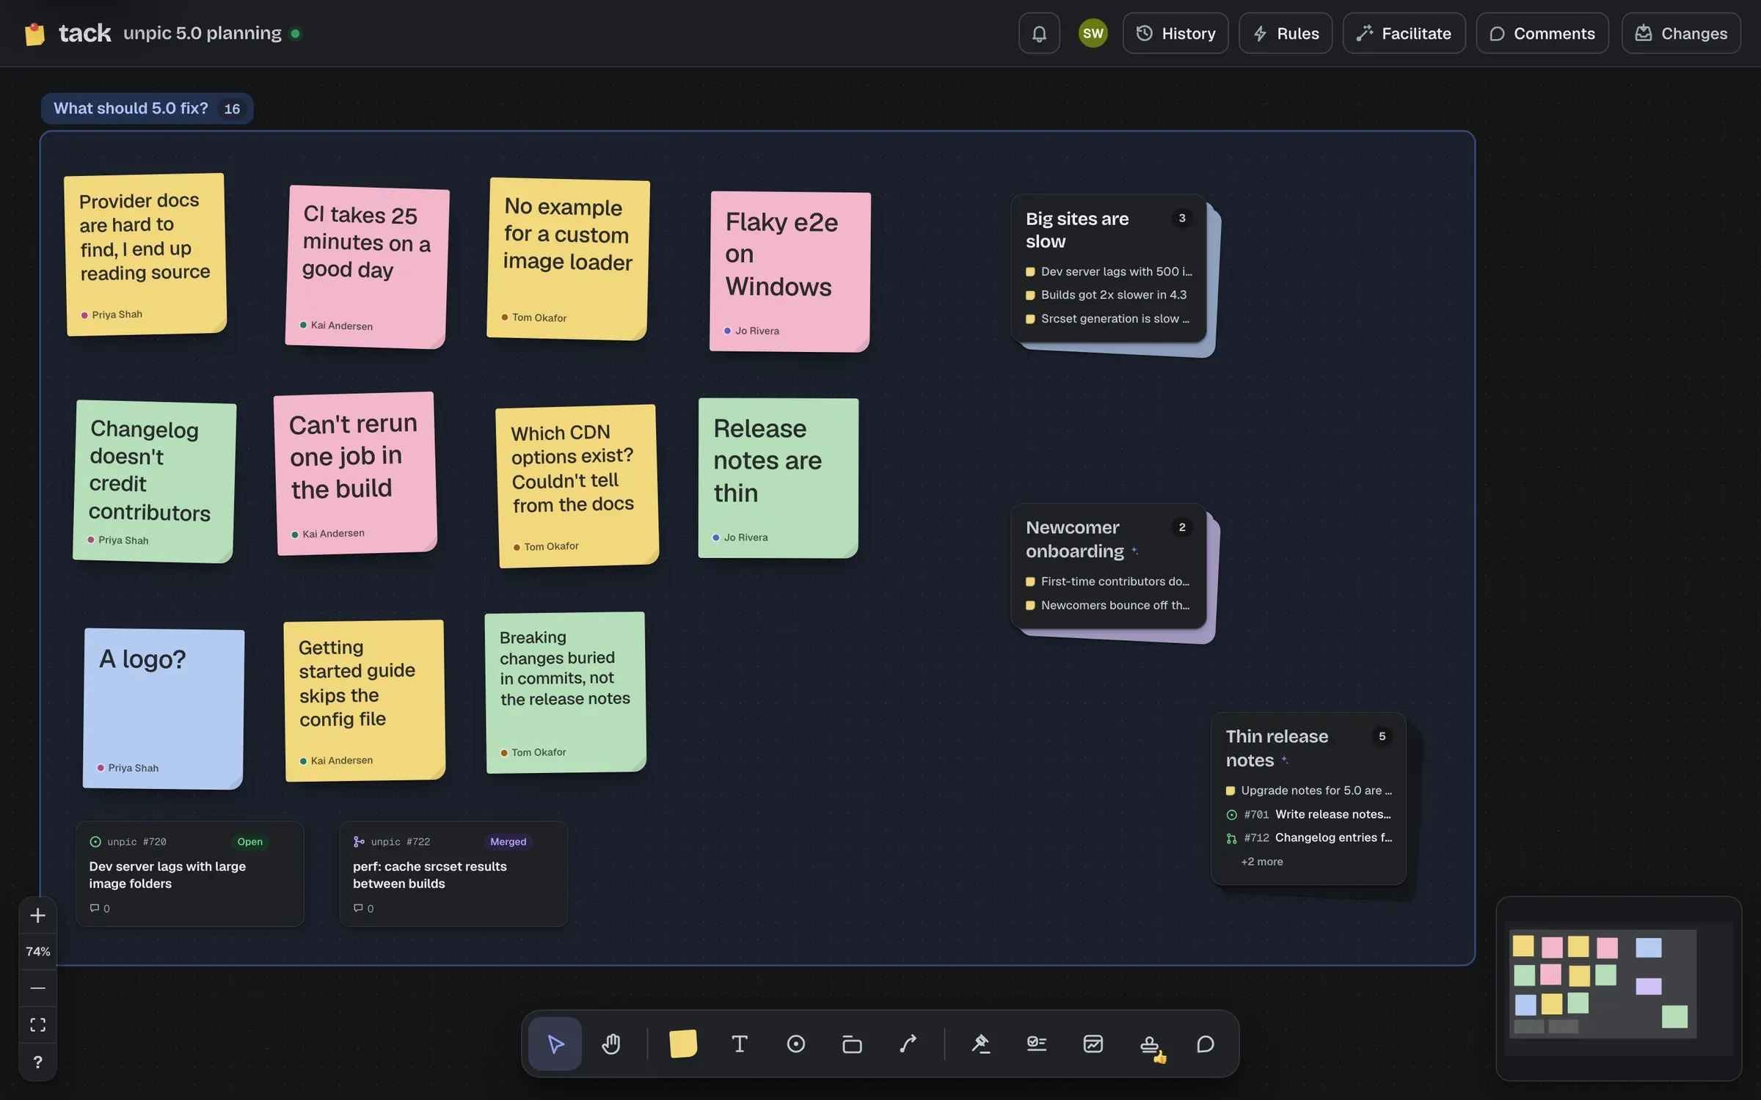This screenshot has height=1100, width=1761.
Task: Click AI sparkle beside Thin release notes
Action: tap(1285, 760)
